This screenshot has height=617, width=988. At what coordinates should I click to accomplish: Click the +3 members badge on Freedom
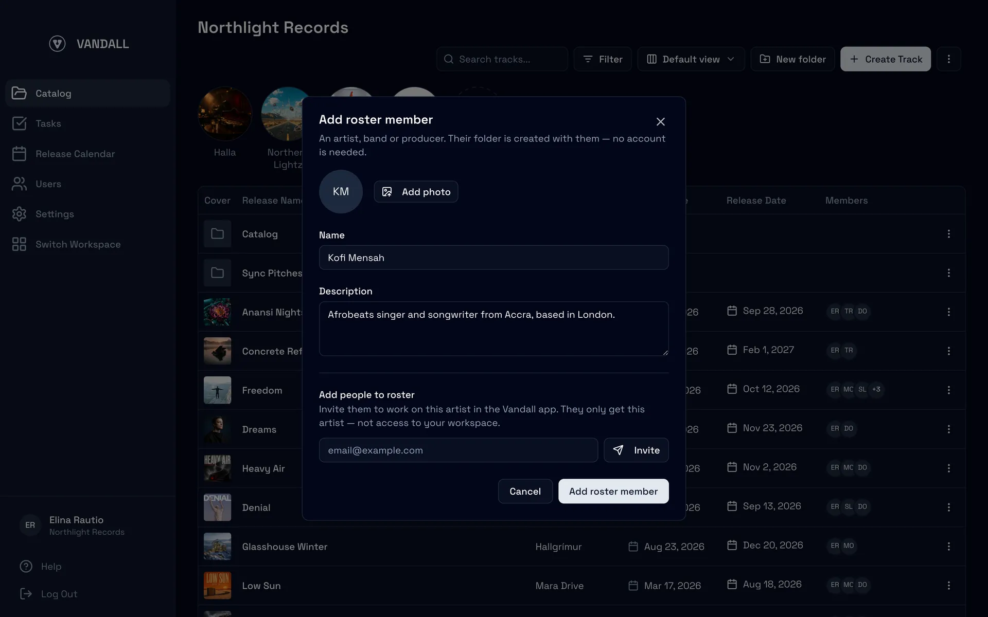876,389
